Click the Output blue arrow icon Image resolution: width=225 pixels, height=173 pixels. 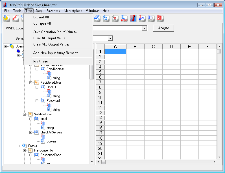click(x=24, y=146)
